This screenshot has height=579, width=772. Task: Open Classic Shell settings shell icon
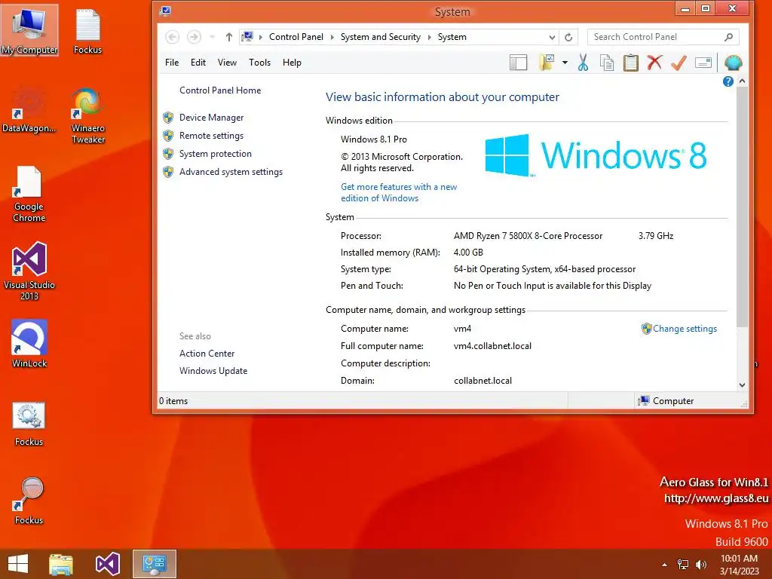733,63
